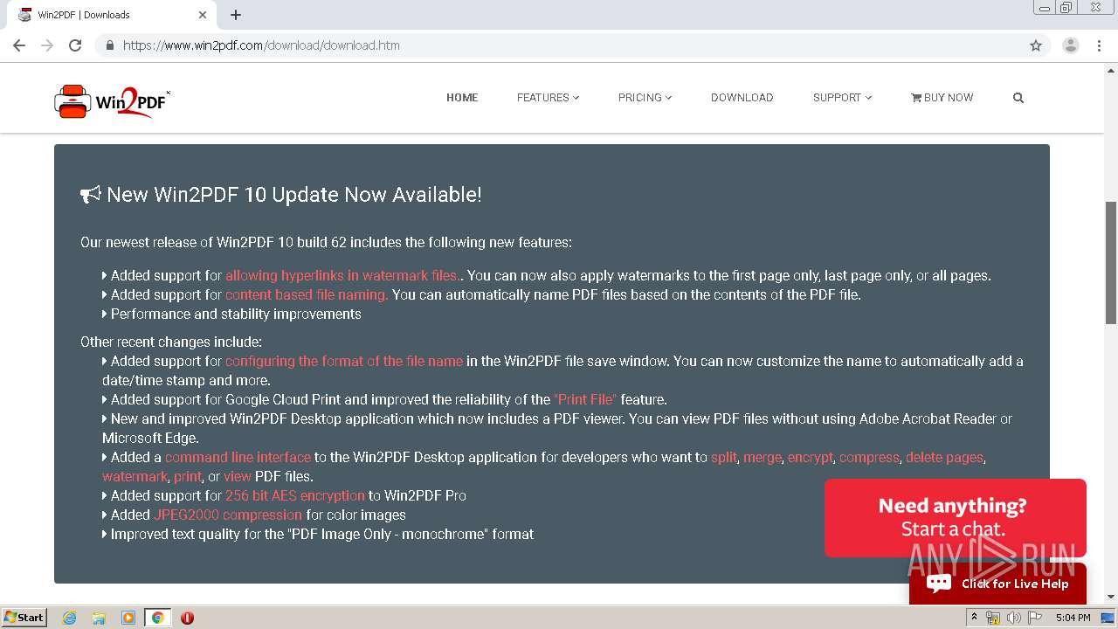
Task: Click the browser forward arrow
Action: (47, 45)
